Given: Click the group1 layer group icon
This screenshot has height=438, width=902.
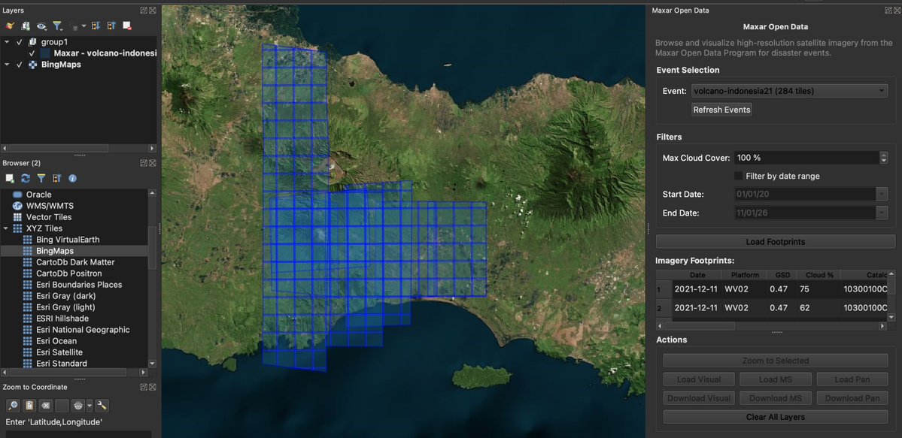Looking at the screenshot, I should coord(32,42).
